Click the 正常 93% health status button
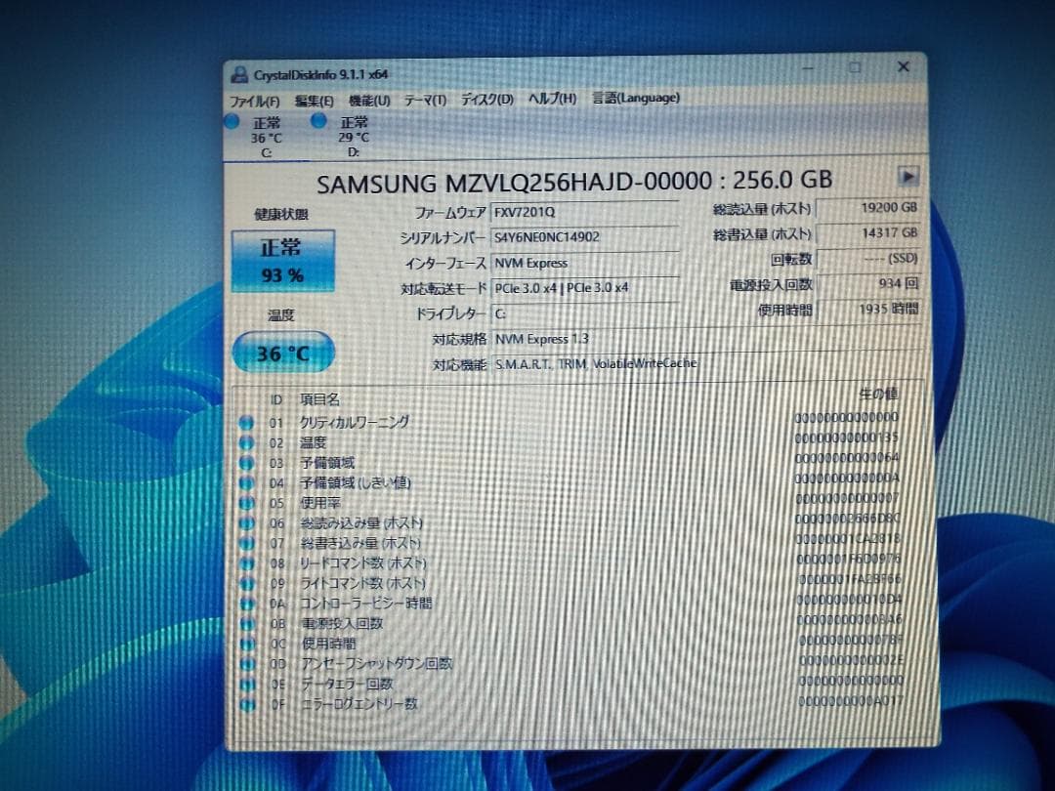The height and width of the screenshot is (791, 1055). point(281,261)
